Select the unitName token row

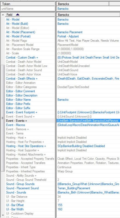click(x=28, y=9)
